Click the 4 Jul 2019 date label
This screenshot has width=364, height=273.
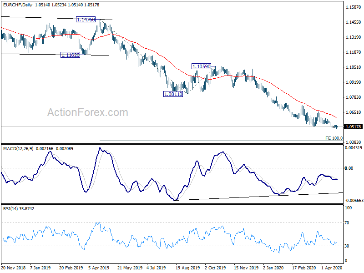(x=156, y=268)
